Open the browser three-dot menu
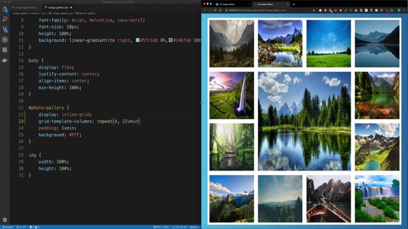 tap(404, 10)
